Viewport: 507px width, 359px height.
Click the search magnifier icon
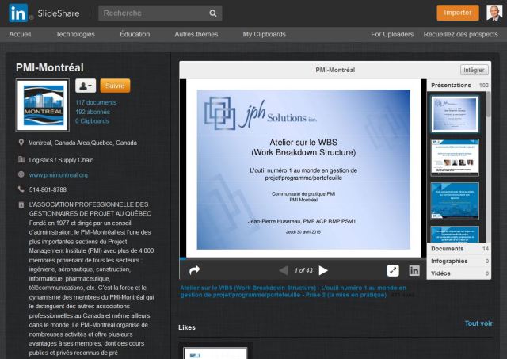pos(213,13)
